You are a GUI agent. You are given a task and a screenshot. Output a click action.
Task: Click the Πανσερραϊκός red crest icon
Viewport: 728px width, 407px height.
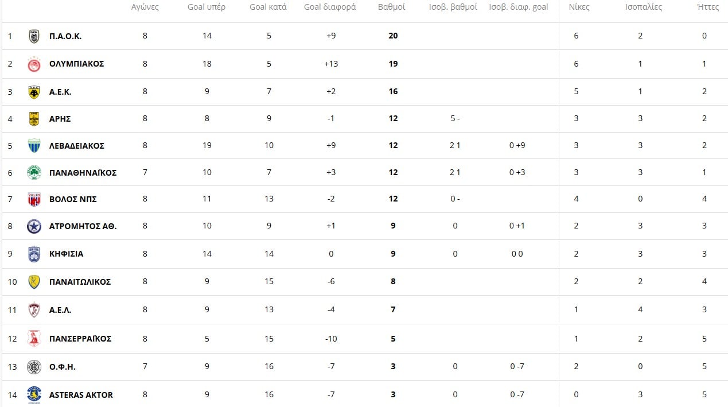tap(34, 339)
